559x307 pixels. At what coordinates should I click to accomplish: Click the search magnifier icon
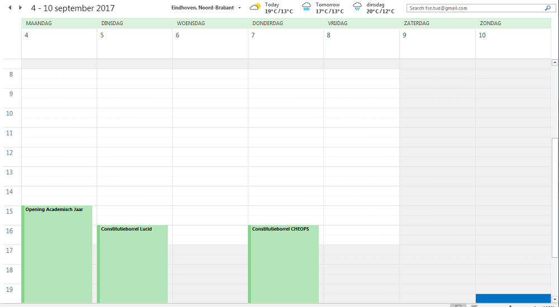547,8
